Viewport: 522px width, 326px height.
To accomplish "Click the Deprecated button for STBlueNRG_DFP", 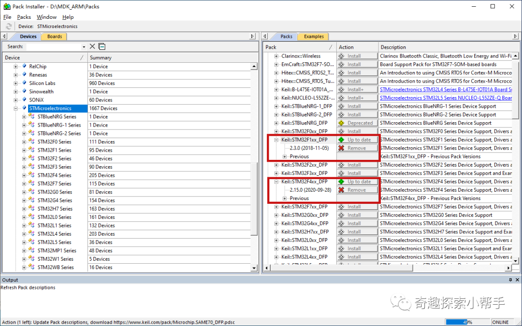I will tap(358, 123).
